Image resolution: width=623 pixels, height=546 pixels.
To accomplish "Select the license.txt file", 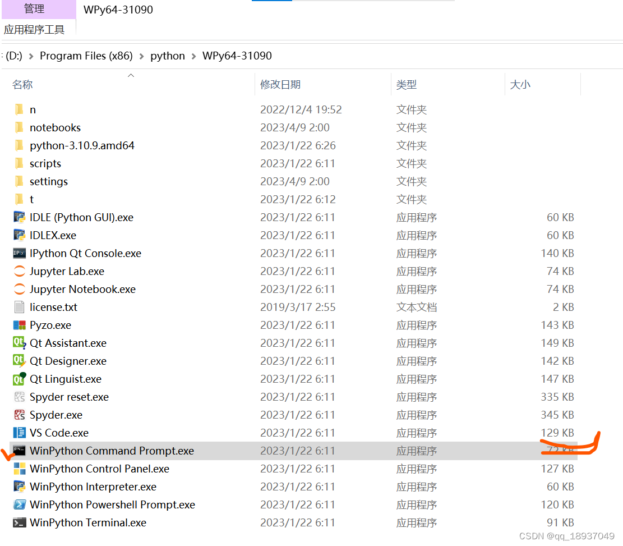I will [x=54, y=307].
